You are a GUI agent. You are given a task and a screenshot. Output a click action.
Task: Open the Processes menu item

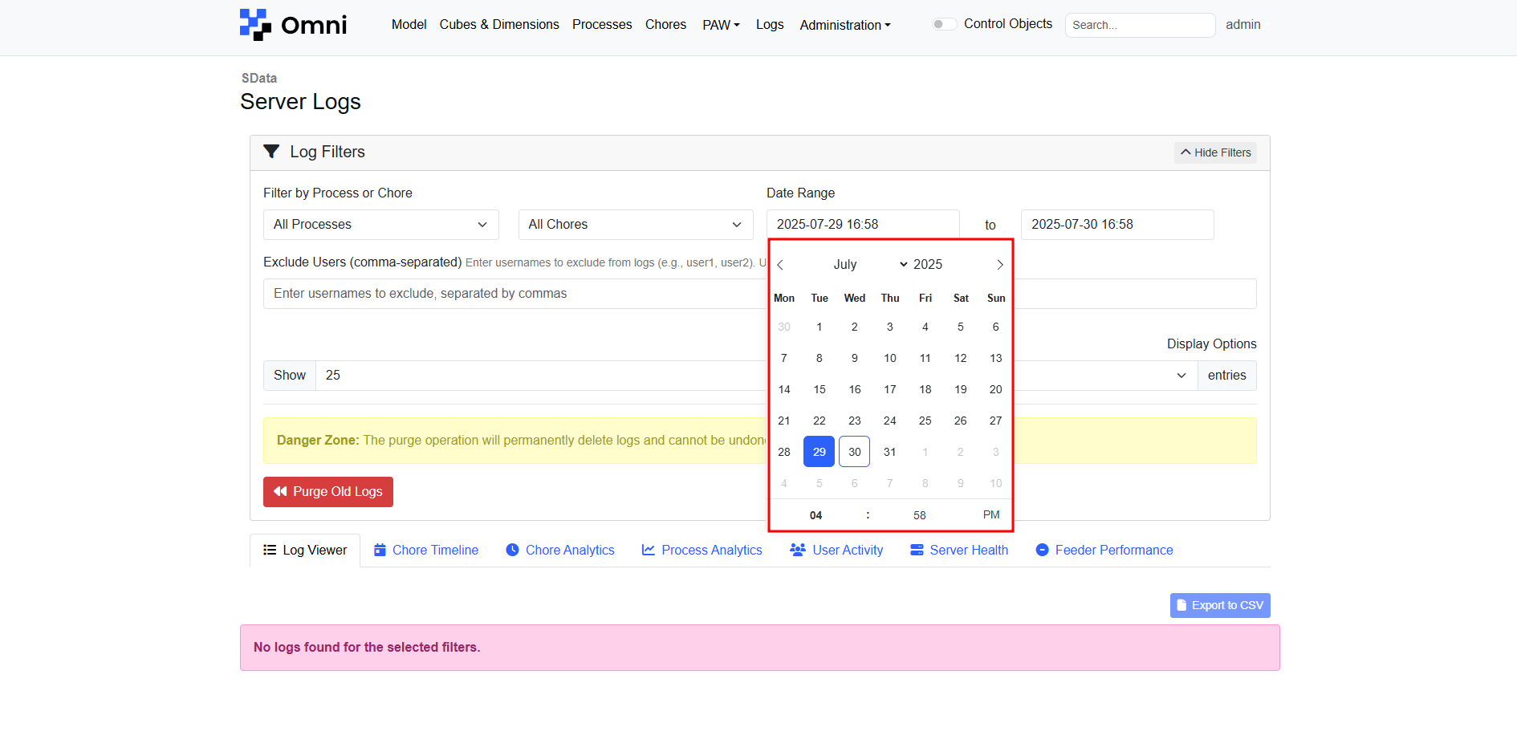pyautogui.click(x=602, y=24)
